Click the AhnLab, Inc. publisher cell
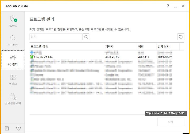Viewport: 190px width, 134px height. point(113,57)
